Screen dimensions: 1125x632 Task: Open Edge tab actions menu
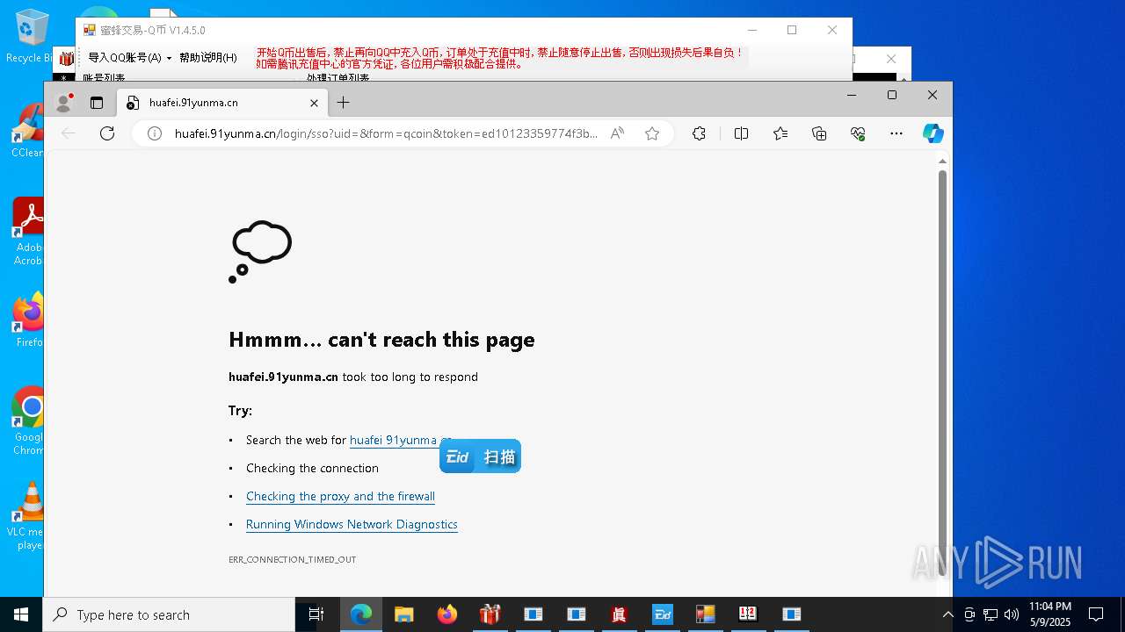pyautogui.click(x=97, y=103)
